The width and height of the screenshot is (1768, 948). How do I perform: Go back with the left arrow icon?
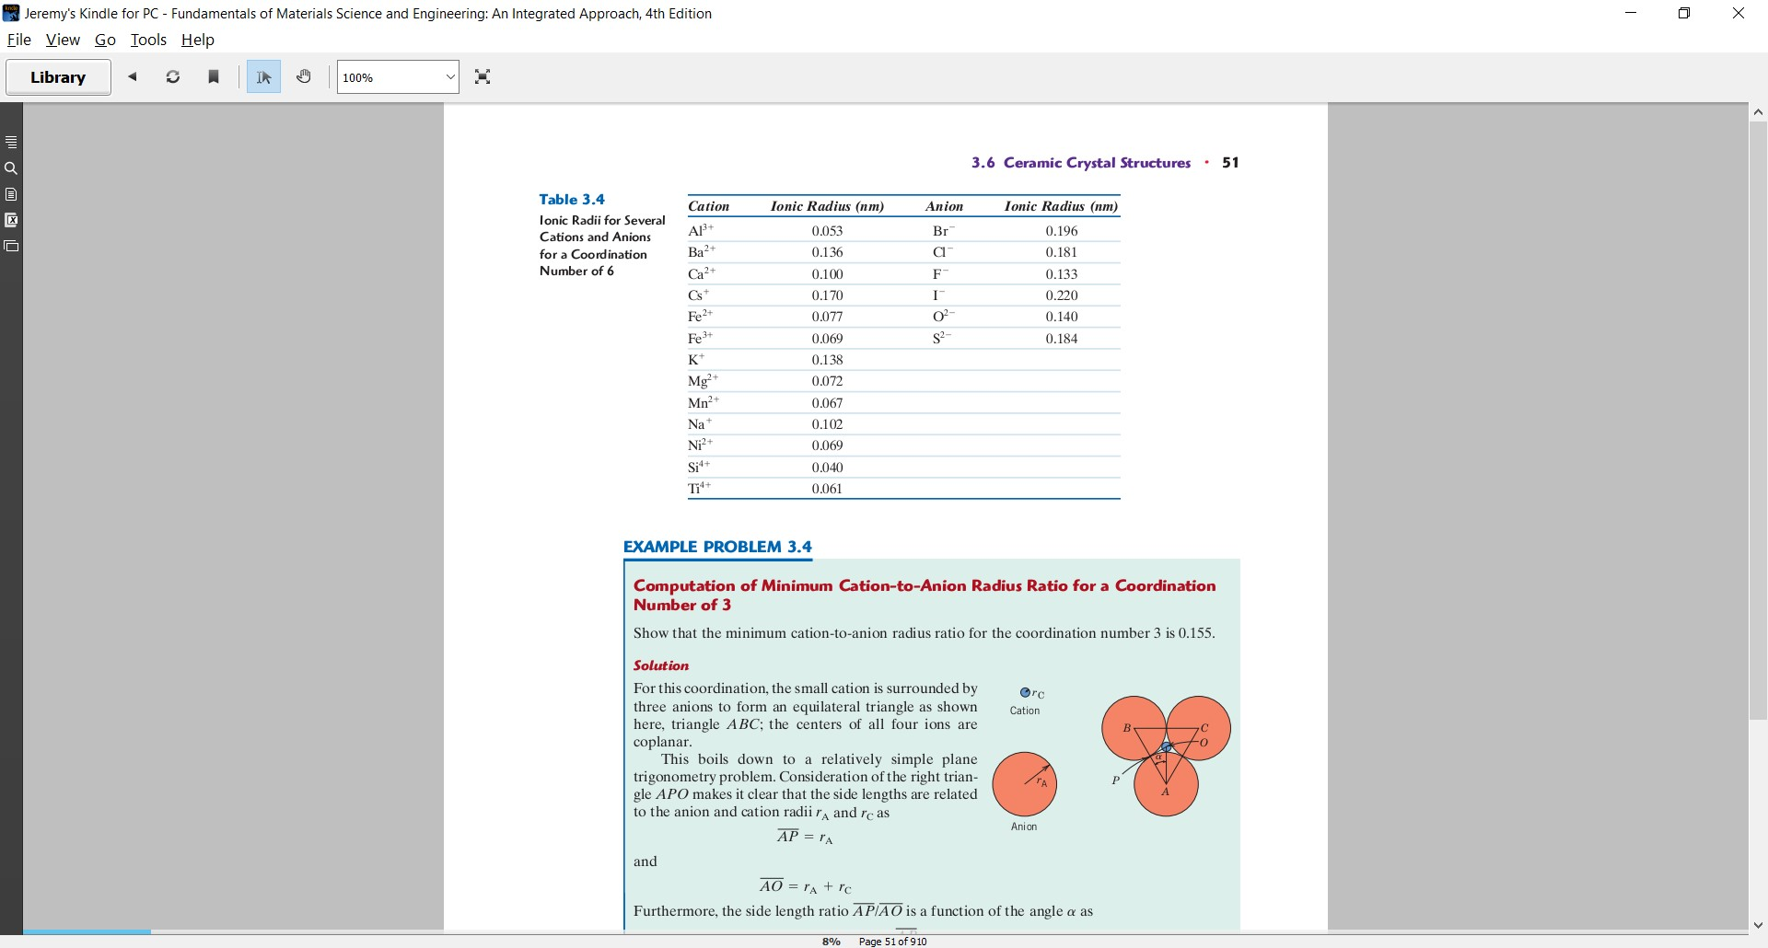coord(133,77)
